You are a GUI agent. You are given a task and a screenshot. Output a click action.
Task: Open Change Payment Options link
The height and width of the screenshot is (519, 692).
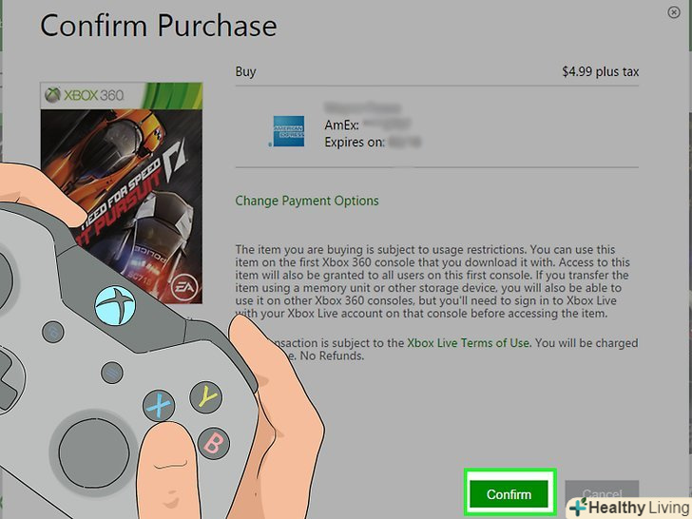307,201
